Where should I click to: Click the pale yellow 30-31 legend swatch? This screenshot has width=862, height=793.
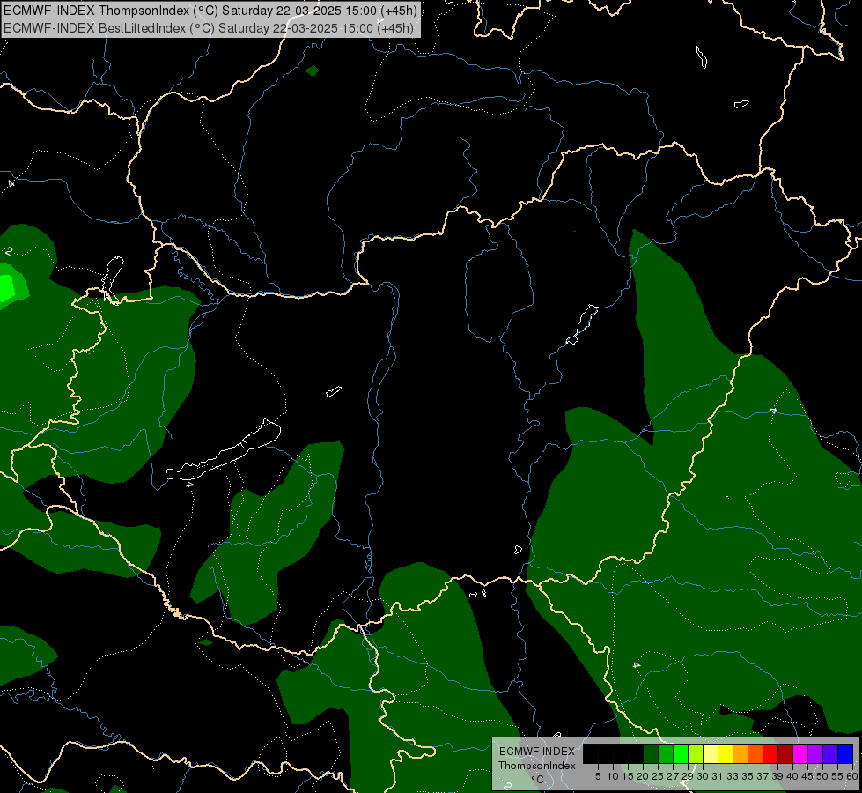[711, 753]
